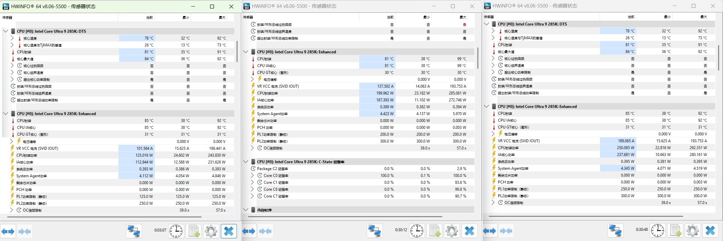Reset min/max clock in window timed 0:30:12
This screenshot has height=241, width=723.
(417, 231)
